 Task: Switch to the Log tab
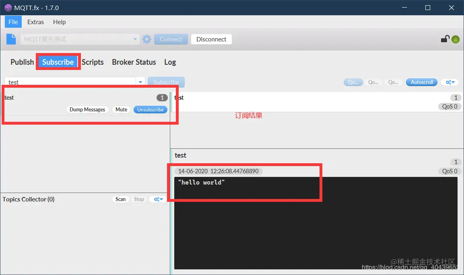(x=170, y=62)
